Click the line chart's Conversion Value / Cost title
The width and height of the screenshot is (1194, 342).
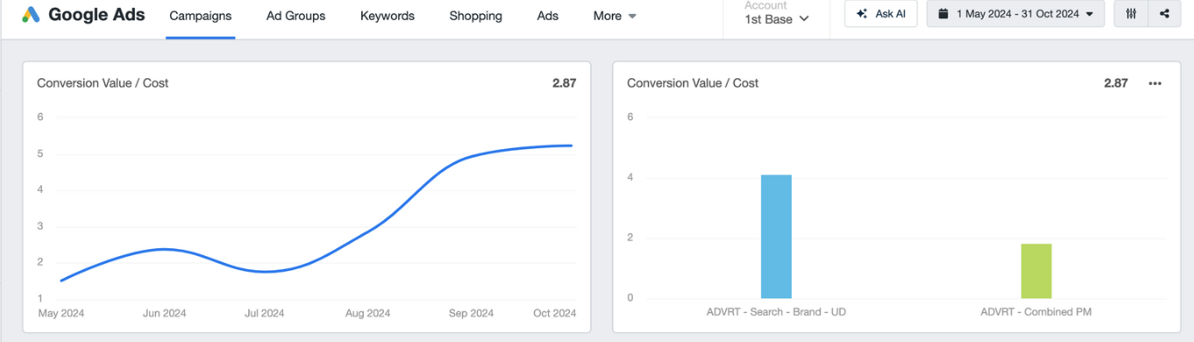pyautogui.click(x=103, y=83)
